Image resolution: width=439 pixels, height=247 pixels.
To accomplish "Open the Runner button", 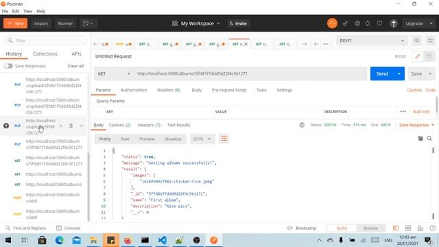I will coord(65,23).
